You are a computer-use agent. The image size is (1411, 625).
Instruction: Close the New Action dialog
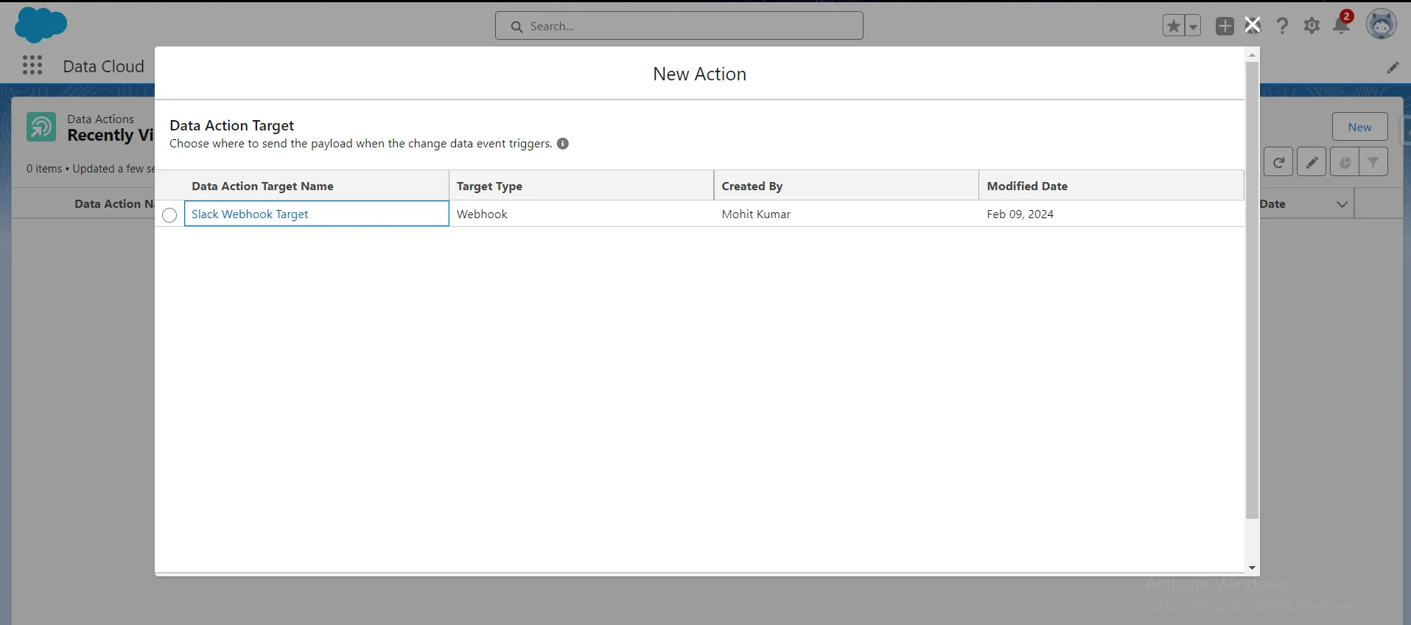click(1252, 25)
